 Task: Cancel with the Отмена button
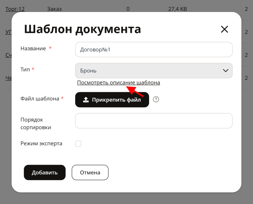(90, 173)
